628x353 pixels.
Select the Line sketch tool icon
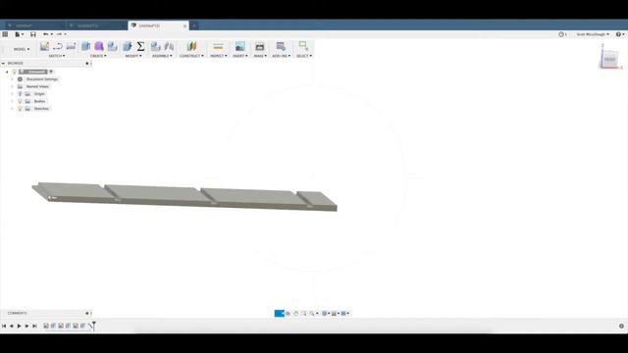[x=58, y=46]
